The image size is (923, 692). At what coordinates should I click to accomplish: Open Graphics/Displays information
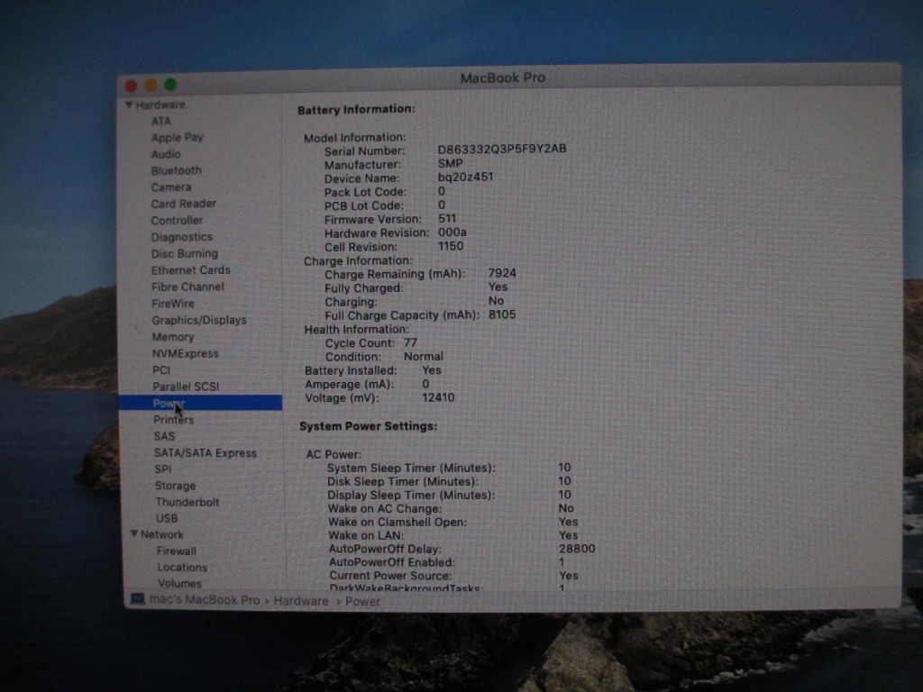click(199, 320)
